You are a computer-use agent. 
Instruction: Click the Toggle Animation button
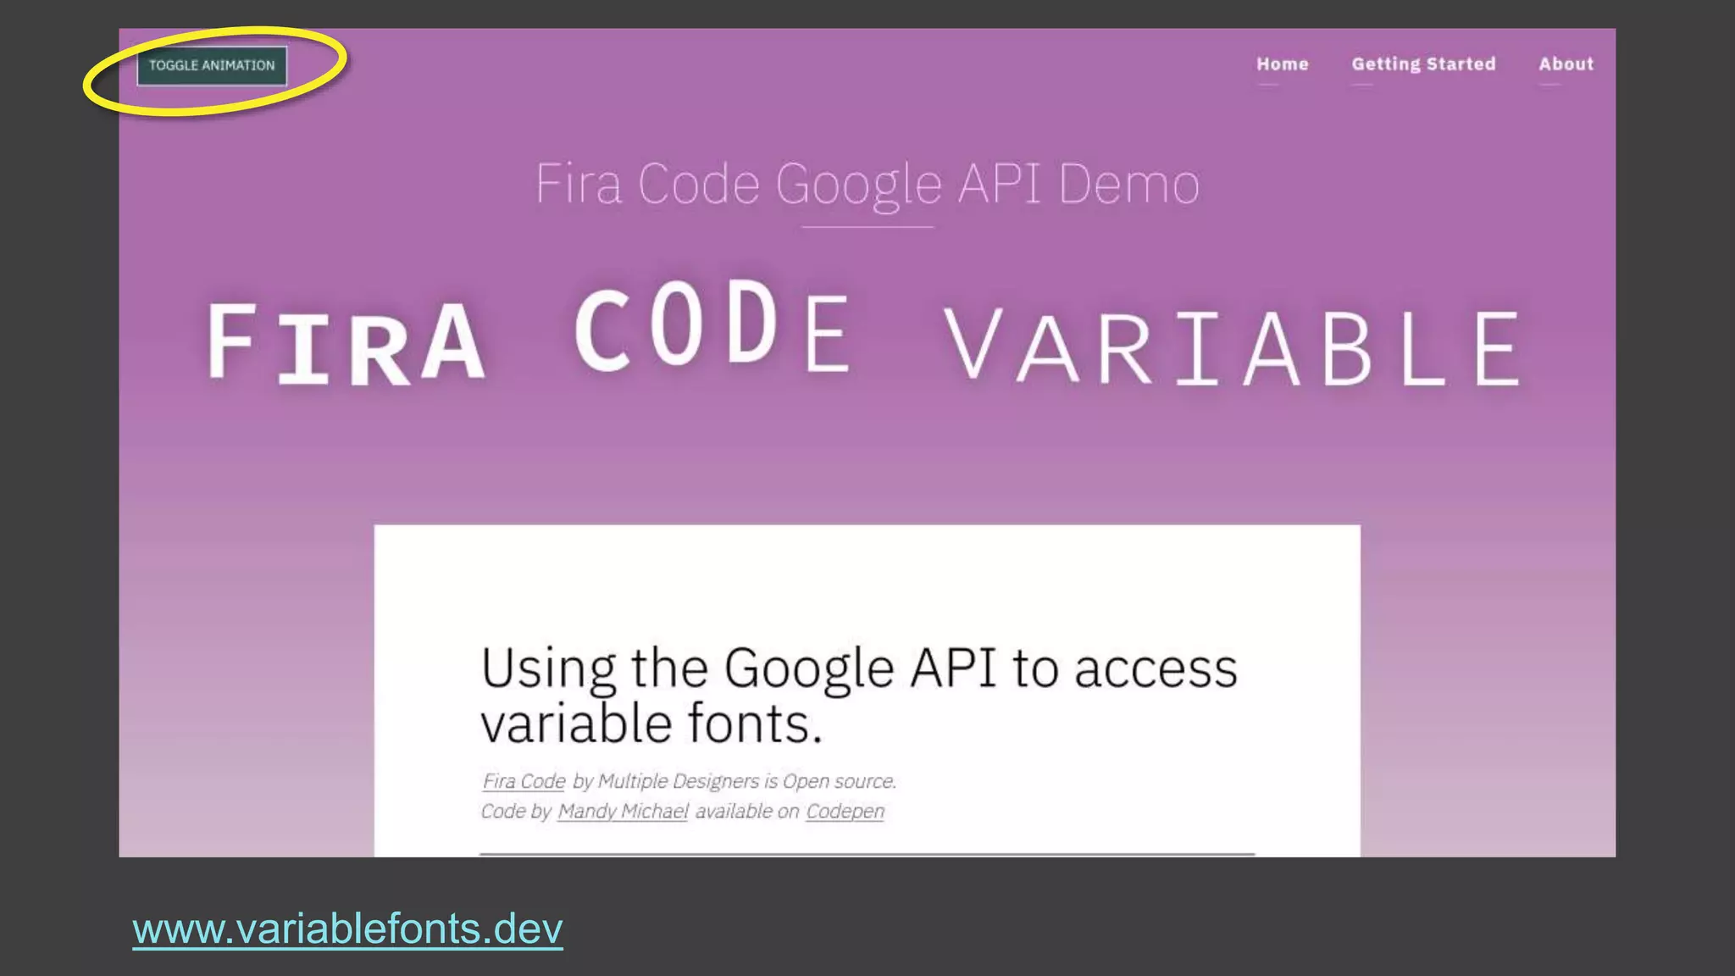[212, 66]
